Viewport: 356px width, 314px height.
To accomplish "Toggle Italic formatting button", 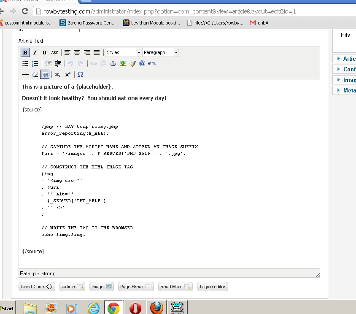I will (x=35, y=52).
